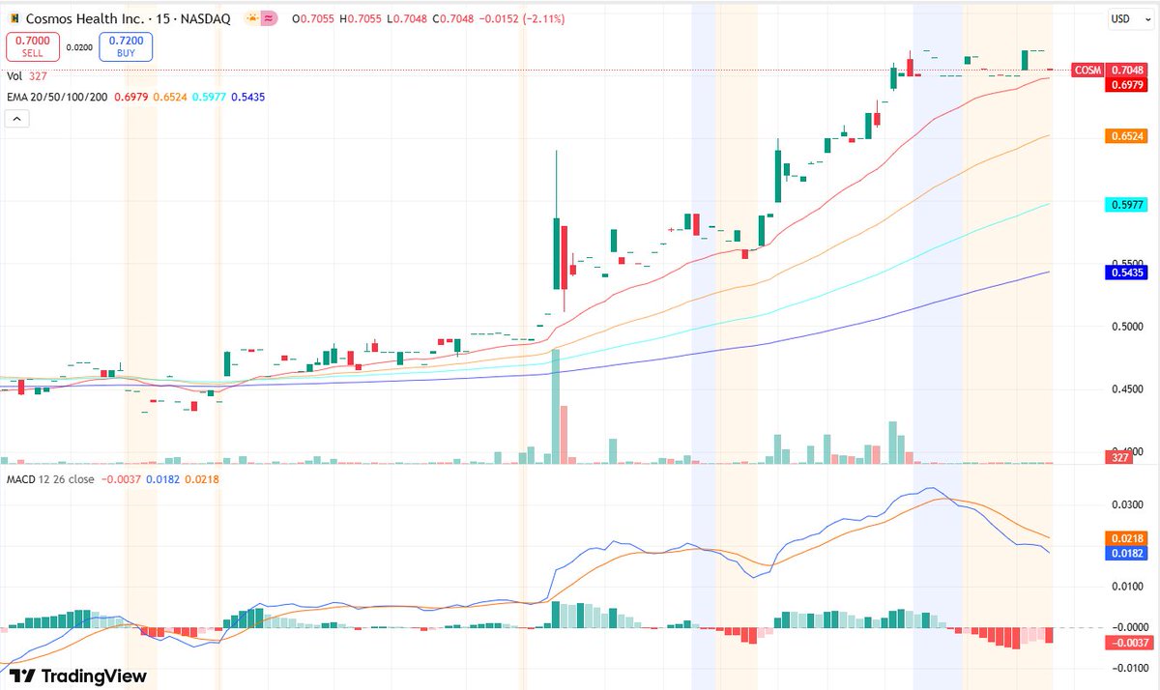Click the pink approximate-equals data mode icon
The image size is (1160, 690).
point(270,18)
